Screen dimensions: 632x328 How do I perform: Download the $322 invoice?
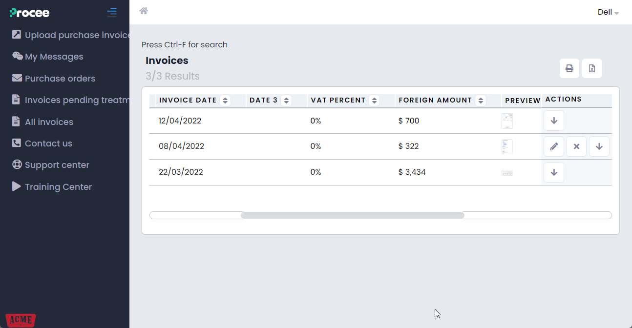pyautogui.click(x=599, y=146)
